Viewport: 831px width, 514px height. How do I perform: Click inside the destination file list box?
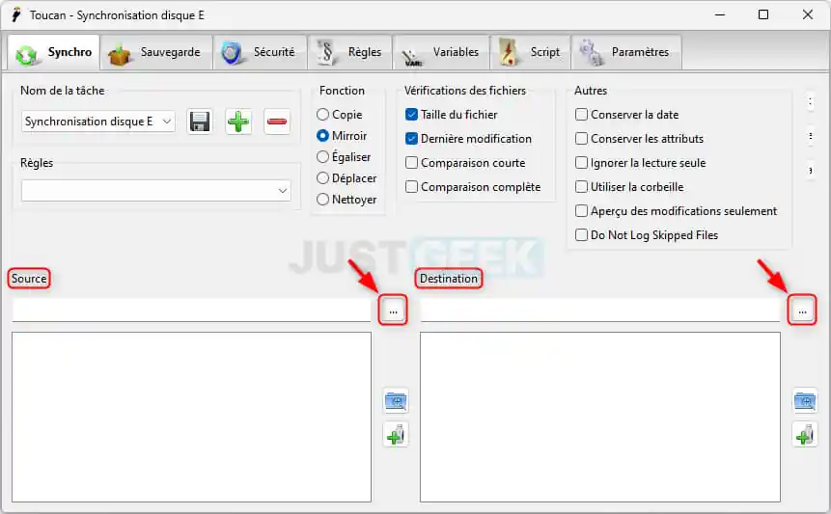pyautogui.click(x=600, y=418)
